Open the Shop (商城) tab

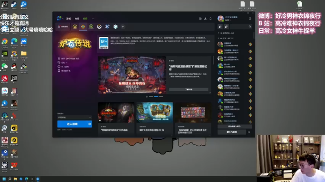[x=77, y=19]
